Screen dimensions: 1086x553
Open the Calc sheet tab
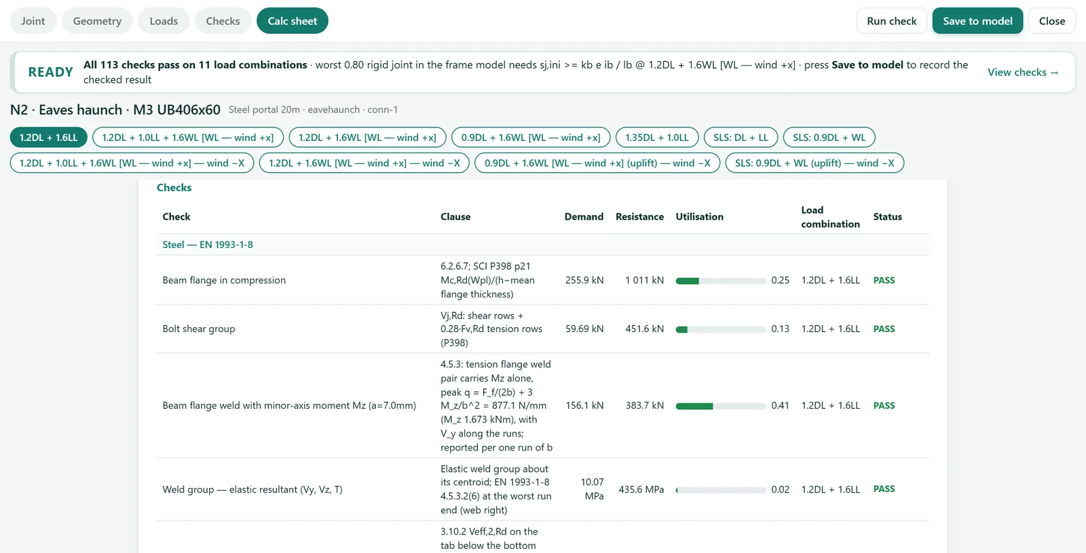(x=293, y=21)
